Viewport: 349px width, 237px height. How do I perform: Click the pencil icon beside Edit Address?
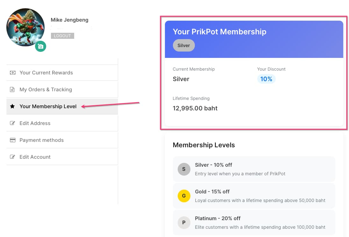pos(12,123)
